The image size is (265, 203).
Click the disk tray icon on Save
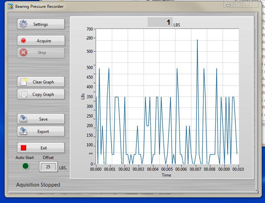pos(23,119)
